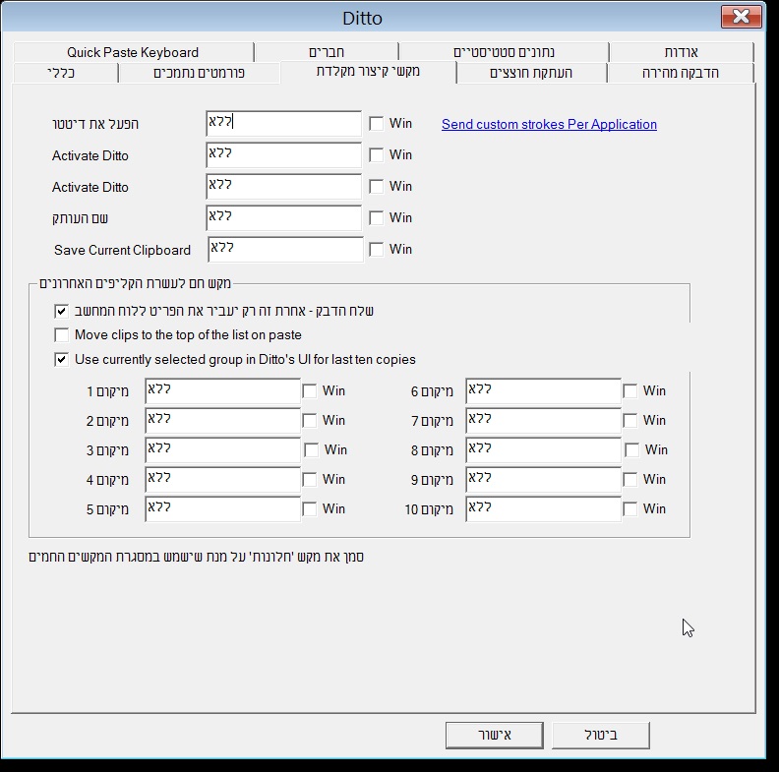Select the אודות tab
The width and height of the screenshot is (779, 772).
tap(681, 52)
